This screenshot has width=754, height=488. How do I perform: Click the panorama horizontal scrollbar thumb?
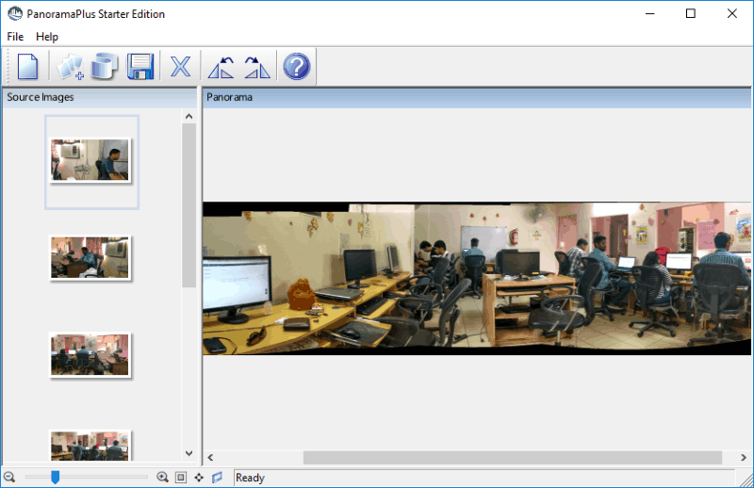(513, 457)
